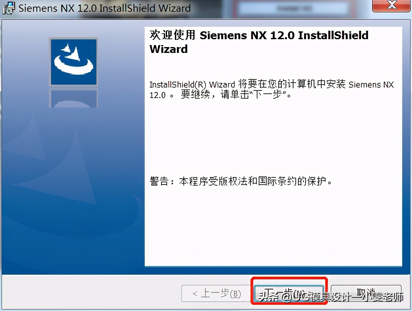Click the word Wizard in the heading
The height and width of the screenshot is (311, 412).
(169, 49)
